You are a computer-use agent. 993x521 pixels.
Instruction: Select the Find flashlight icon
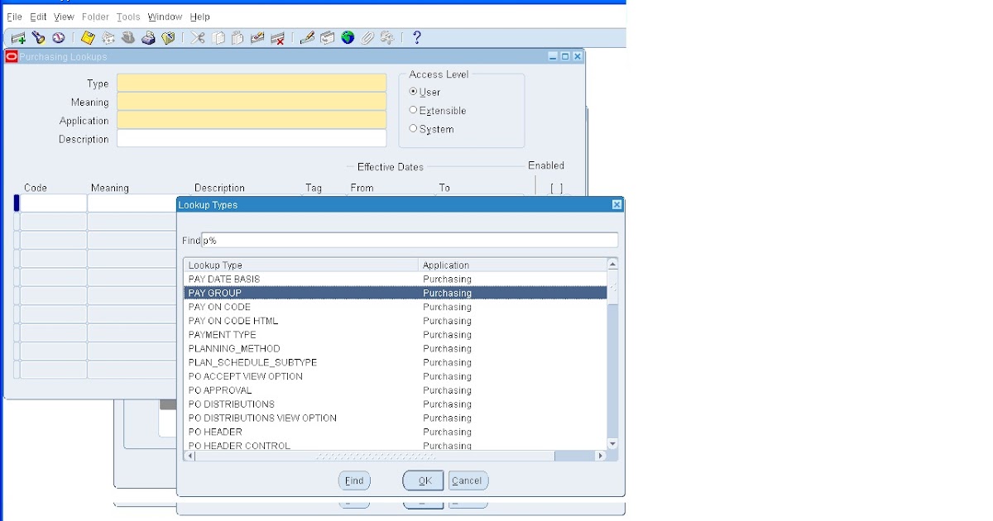coord(38,37)
